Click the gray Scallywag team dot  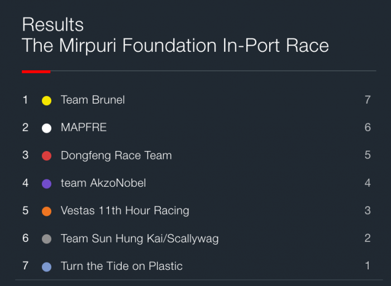point(46,239)
